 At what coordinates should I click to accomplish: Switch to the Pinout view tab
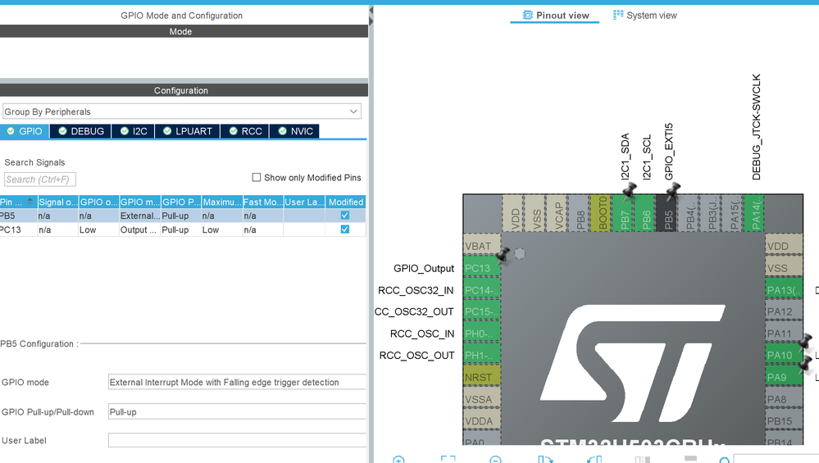coord(555,15)
